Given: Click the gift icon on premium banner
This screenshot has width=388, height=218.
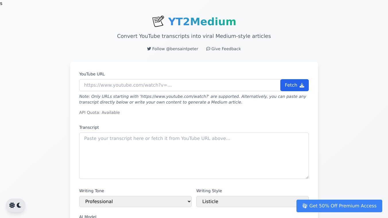Looking at the screenshot, I should click(x=305, y=206).
